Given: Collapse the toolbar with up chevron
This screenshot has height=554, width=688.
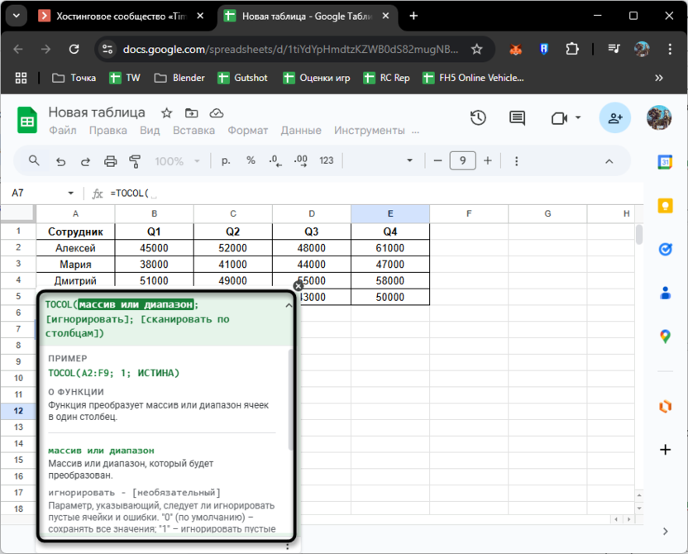Looking at the screenshot, I should 609,161.
